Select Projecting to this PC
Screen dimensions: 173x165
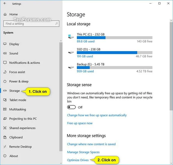click(x=23, y=119)
